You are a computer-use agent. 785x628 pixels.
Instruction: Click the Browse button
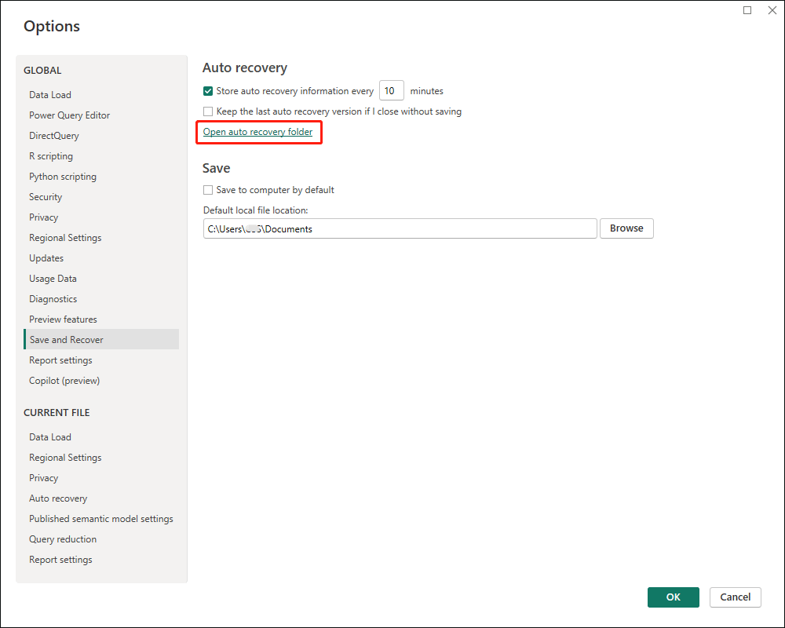626,228
